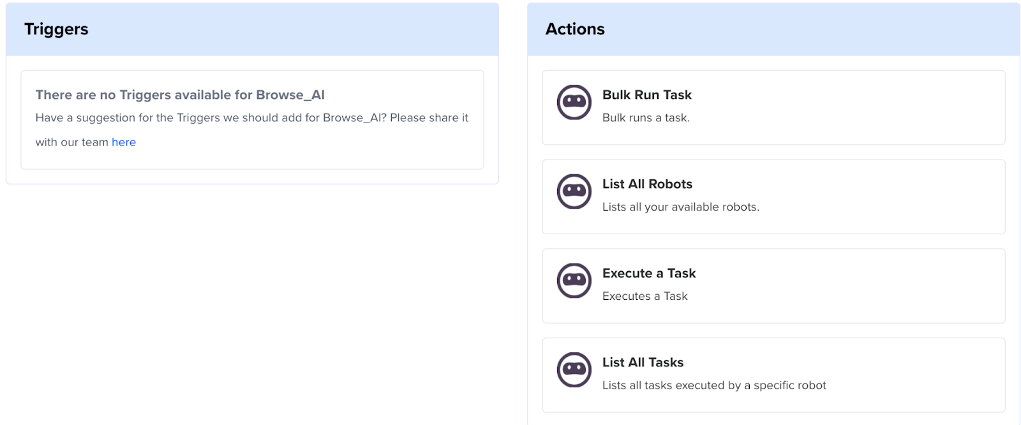
Task: Click the List All Tasks robot icon
Action: (574, 370)
